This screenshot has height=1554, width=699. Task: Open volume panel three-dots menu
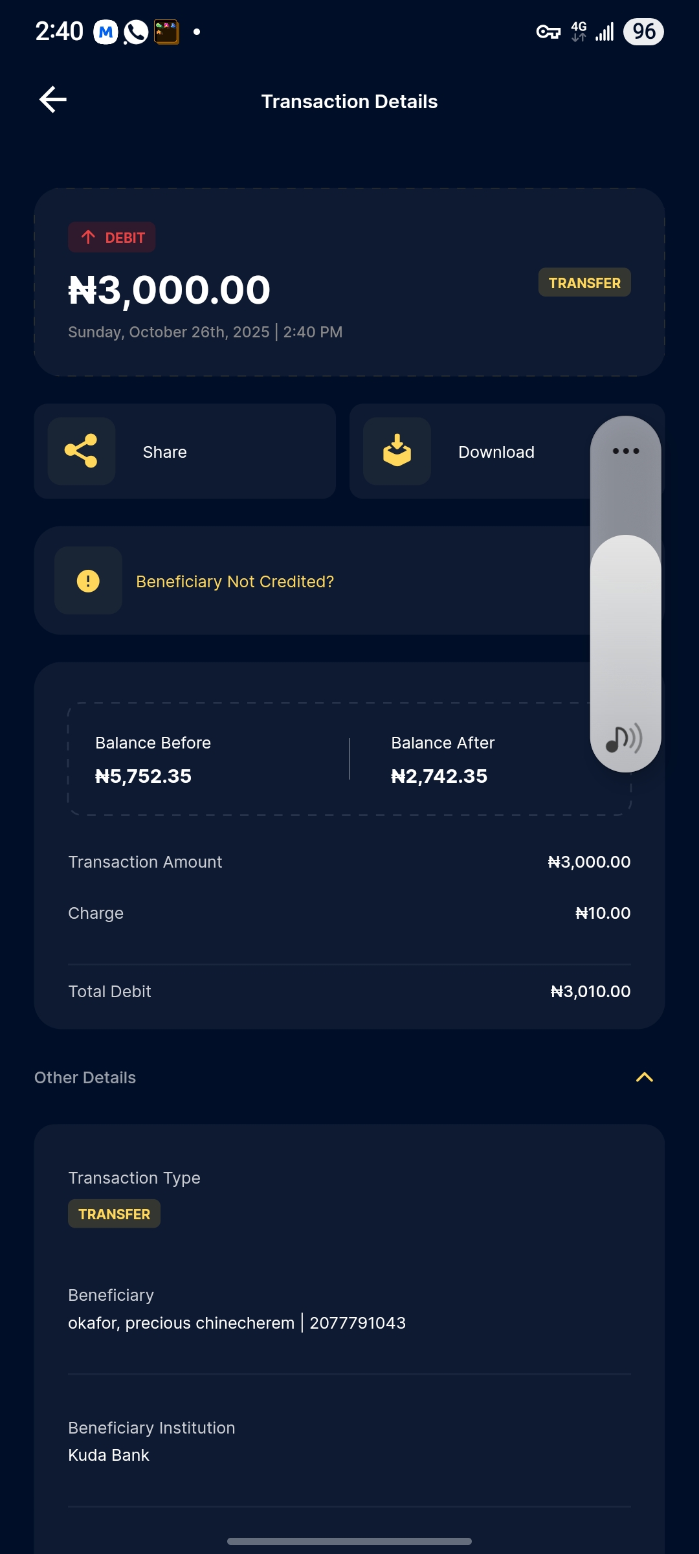point(625,451)
